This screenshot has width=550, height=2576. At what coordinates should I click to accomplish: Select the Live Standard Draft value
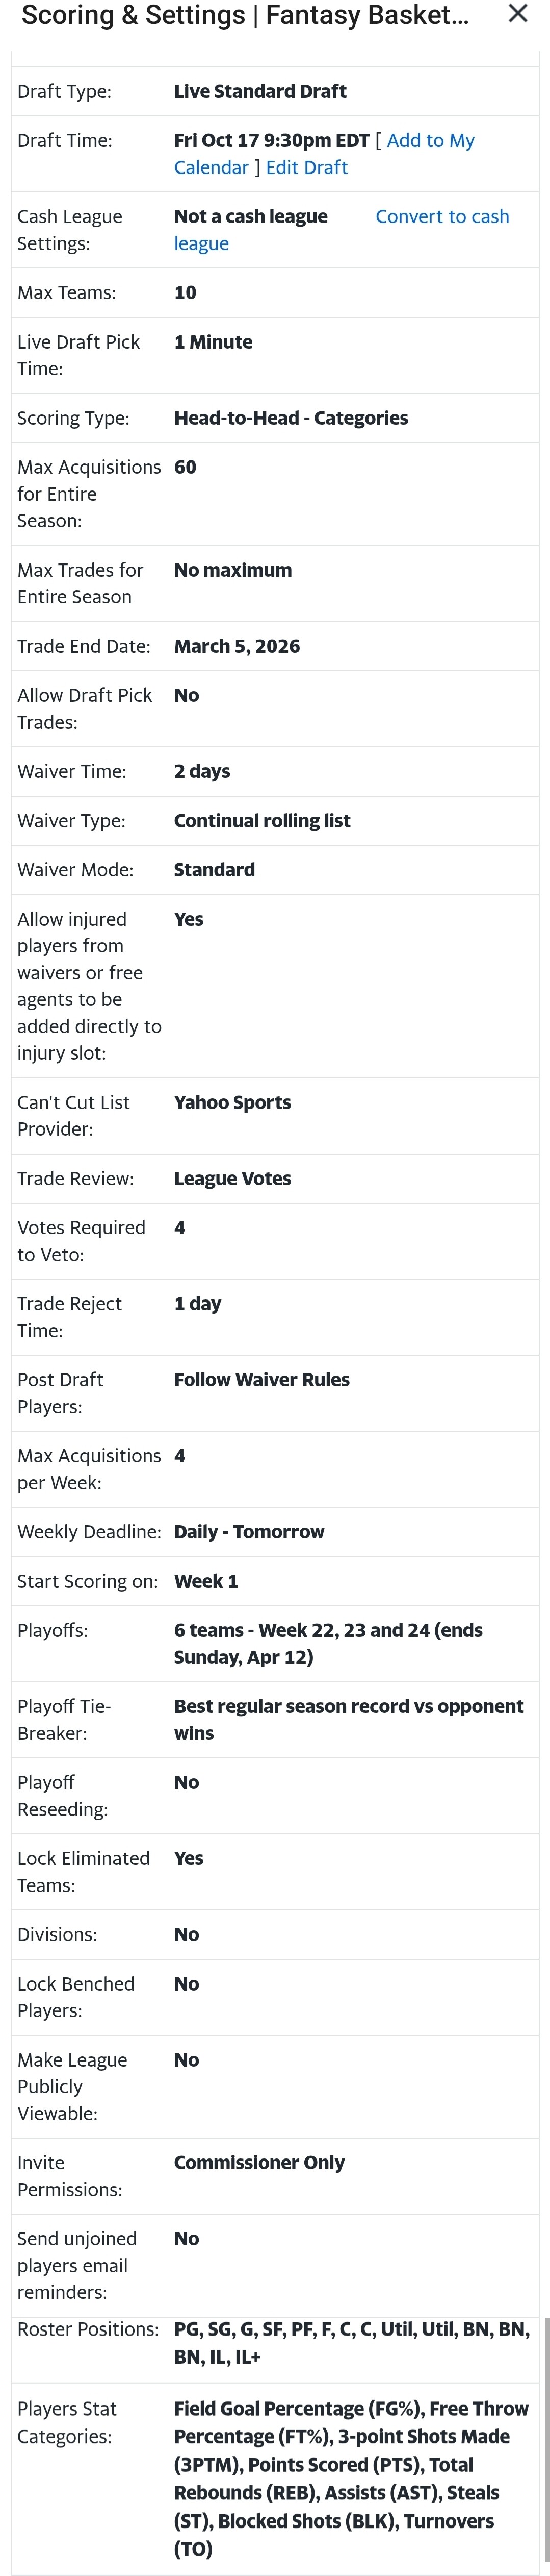[259, 92]
